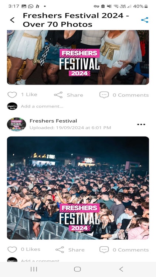The height and width of the screenshot is (277, 156).
Task: Open the top group photo
Action: tap(78, 57)
